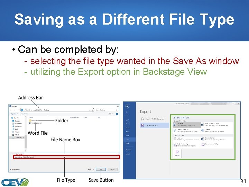This screenshot has height=187, width=249.
Task: Choose Save as Another File Type option
Action: coord(216,144)
